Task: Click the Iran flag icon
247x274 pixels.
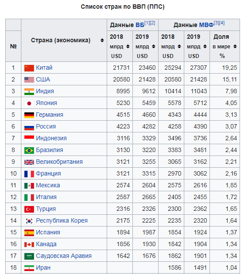Action: (29, 268)
